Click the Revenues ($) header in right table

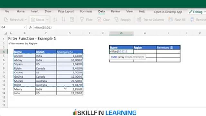(168, 48)
